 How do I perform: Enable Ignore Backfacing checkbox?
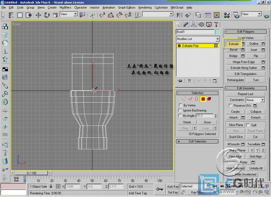pyautogui.click(x=180, y=110)
